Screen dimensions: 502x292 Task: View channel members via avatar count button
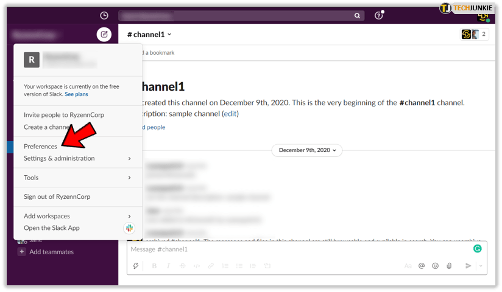[x=475, y=34]
